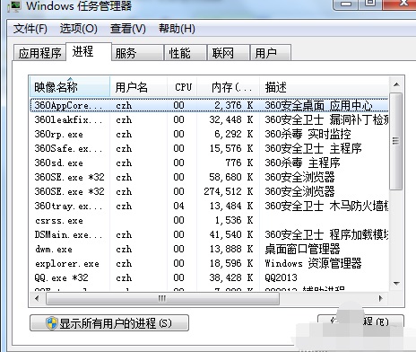Click memory value 15,576 K
416x352 pixels.
(231, 148)
